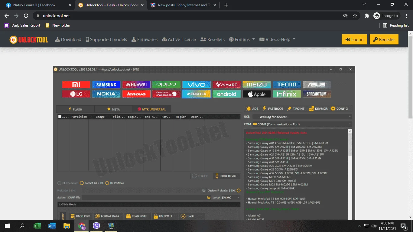
Task: Open the Chrome tab search chevron
Action: (364, 5)
